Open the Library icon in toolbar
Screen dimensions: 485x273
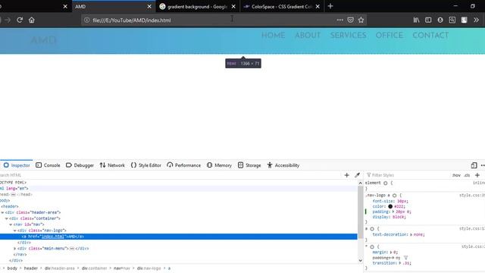click(416, 20)
